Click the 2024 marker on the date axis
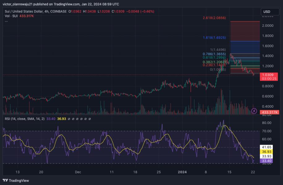This screenshot has height=185, width=283. pyautogui.click(x=182, y=172)
